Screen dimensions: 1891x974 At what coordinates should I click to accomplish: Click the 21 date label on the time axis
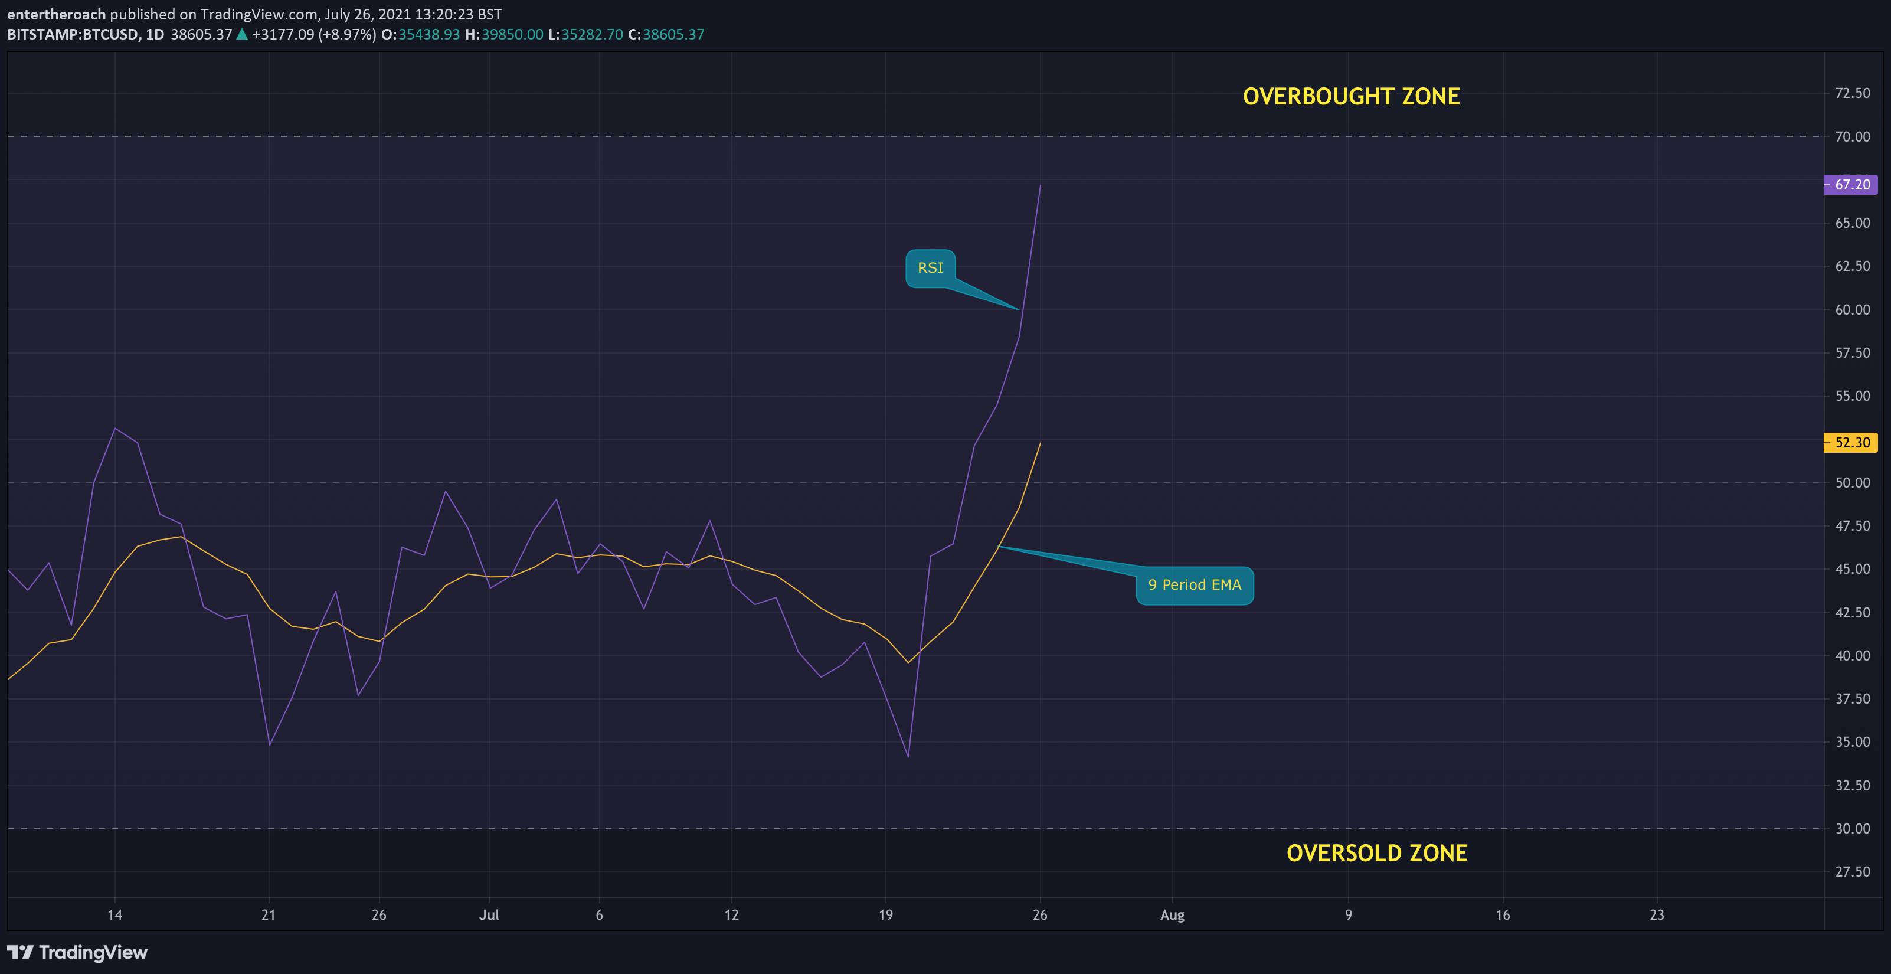click(269, 914)
